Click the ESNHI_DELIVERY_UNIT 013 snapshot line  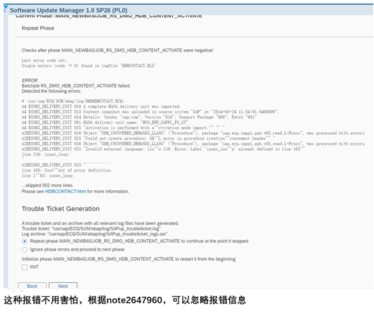pyautogui.click(x=150, y=111)
